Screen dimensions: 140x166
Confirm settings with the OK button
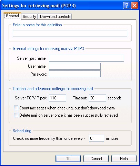pos(68,159)
